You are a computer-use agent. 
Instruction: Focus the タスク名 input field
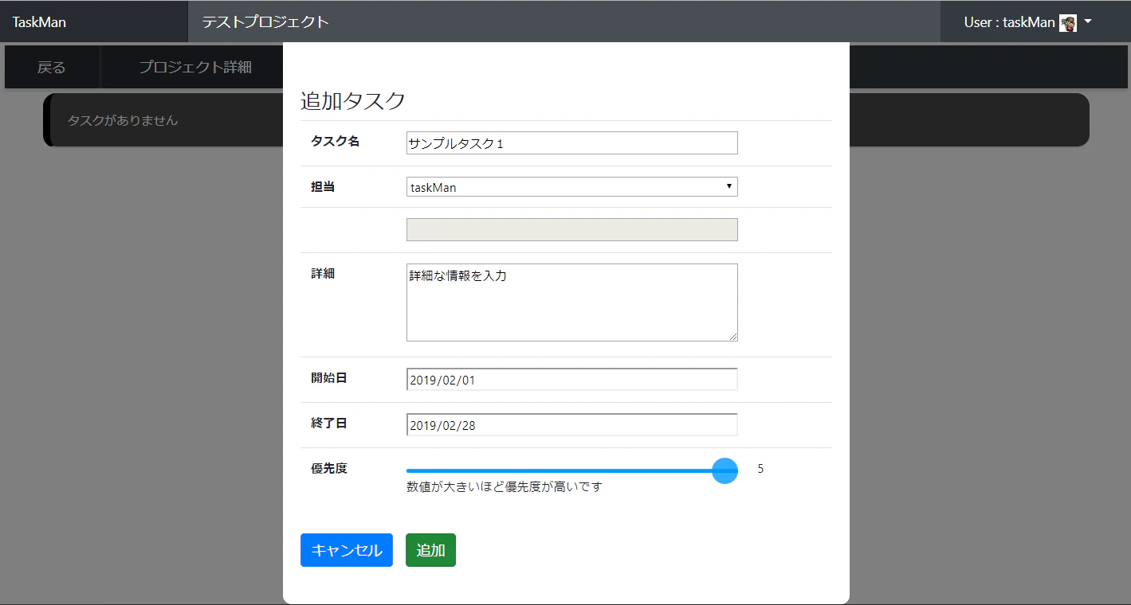coord(572,143)
